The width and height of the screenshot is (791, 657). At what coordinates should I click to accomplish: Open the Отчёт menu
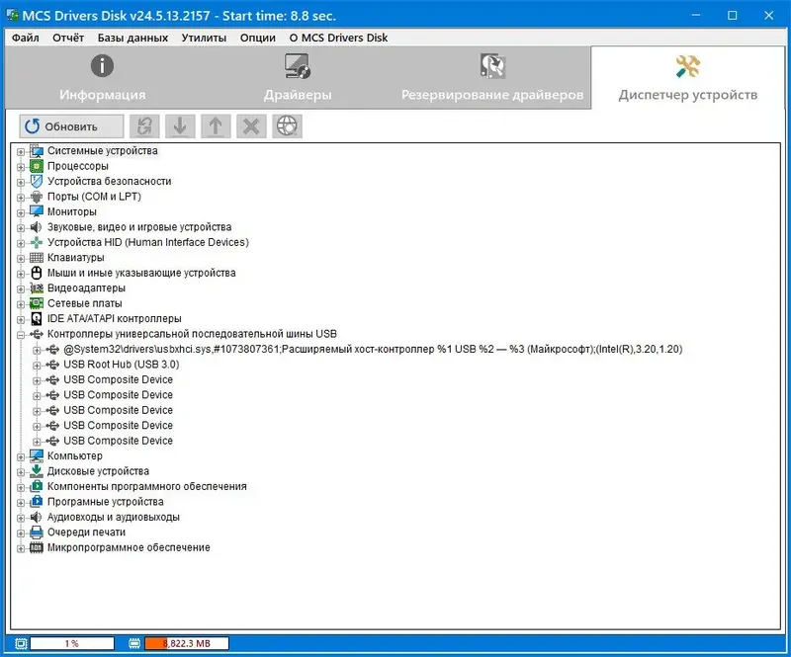68,38
